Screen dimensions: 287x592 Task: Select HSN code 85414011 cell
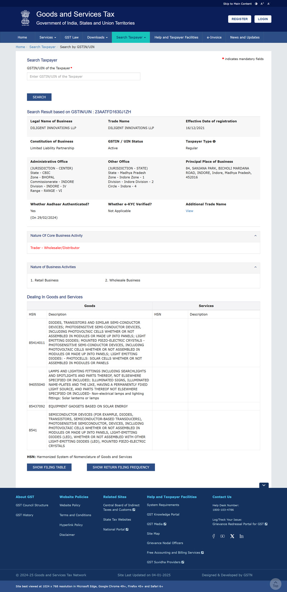[37, 343]
